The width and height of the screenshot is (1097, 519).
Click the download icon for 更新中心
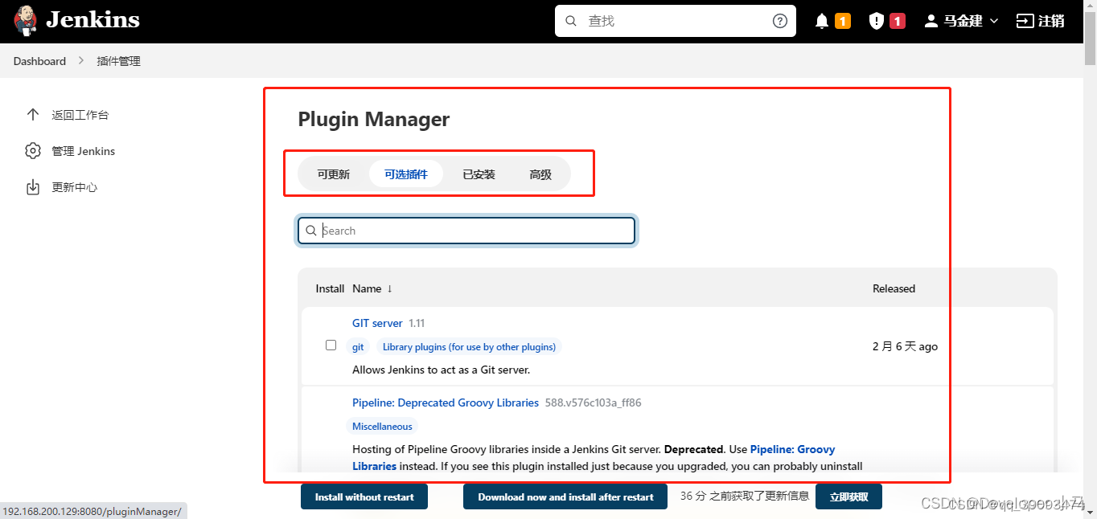tap(33, 187)
